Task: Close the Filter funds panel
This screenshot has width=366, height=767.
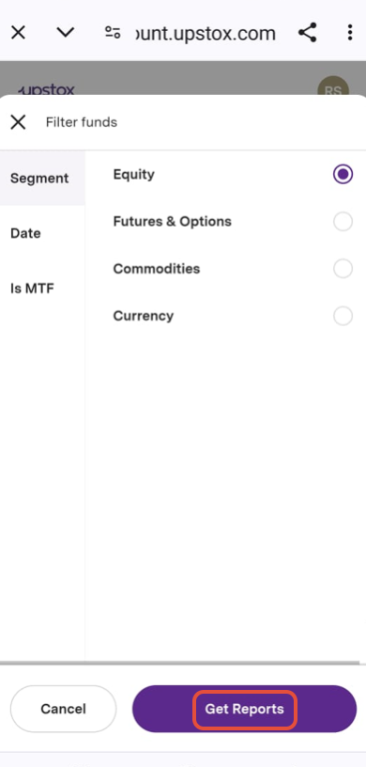Action: point(18,122)
